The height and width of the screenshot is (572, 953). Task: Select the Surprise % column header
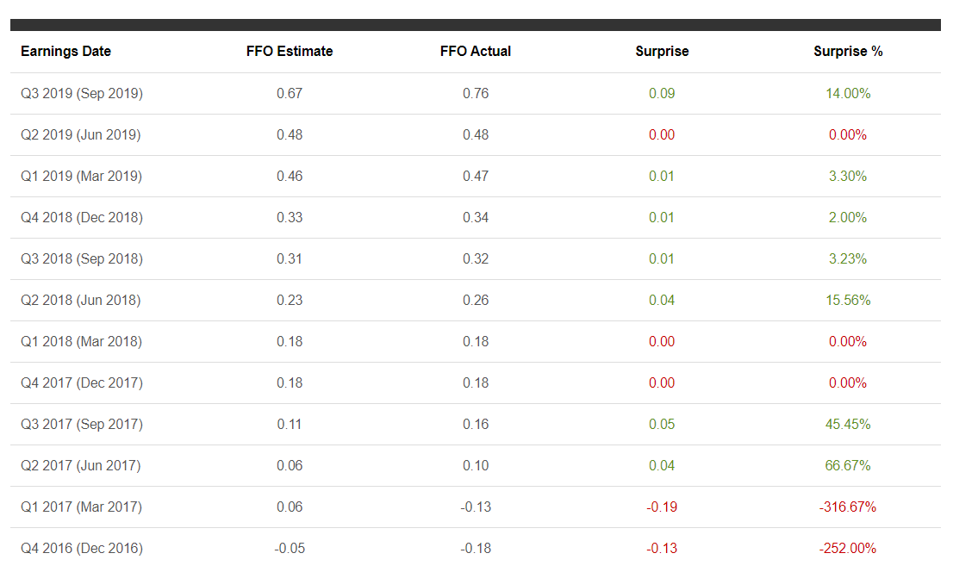[x=848, y=52]
